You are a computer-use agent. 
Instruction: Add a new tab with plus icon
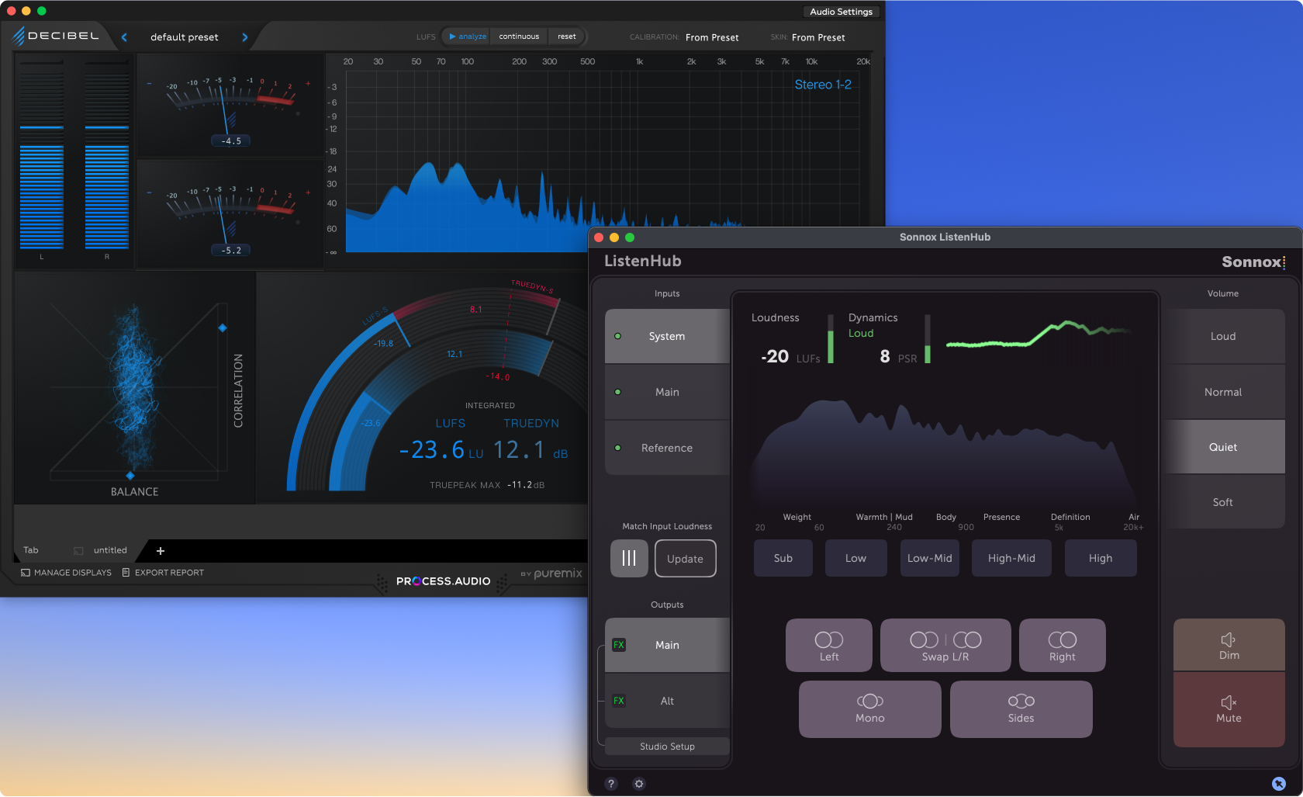point(161,551)
